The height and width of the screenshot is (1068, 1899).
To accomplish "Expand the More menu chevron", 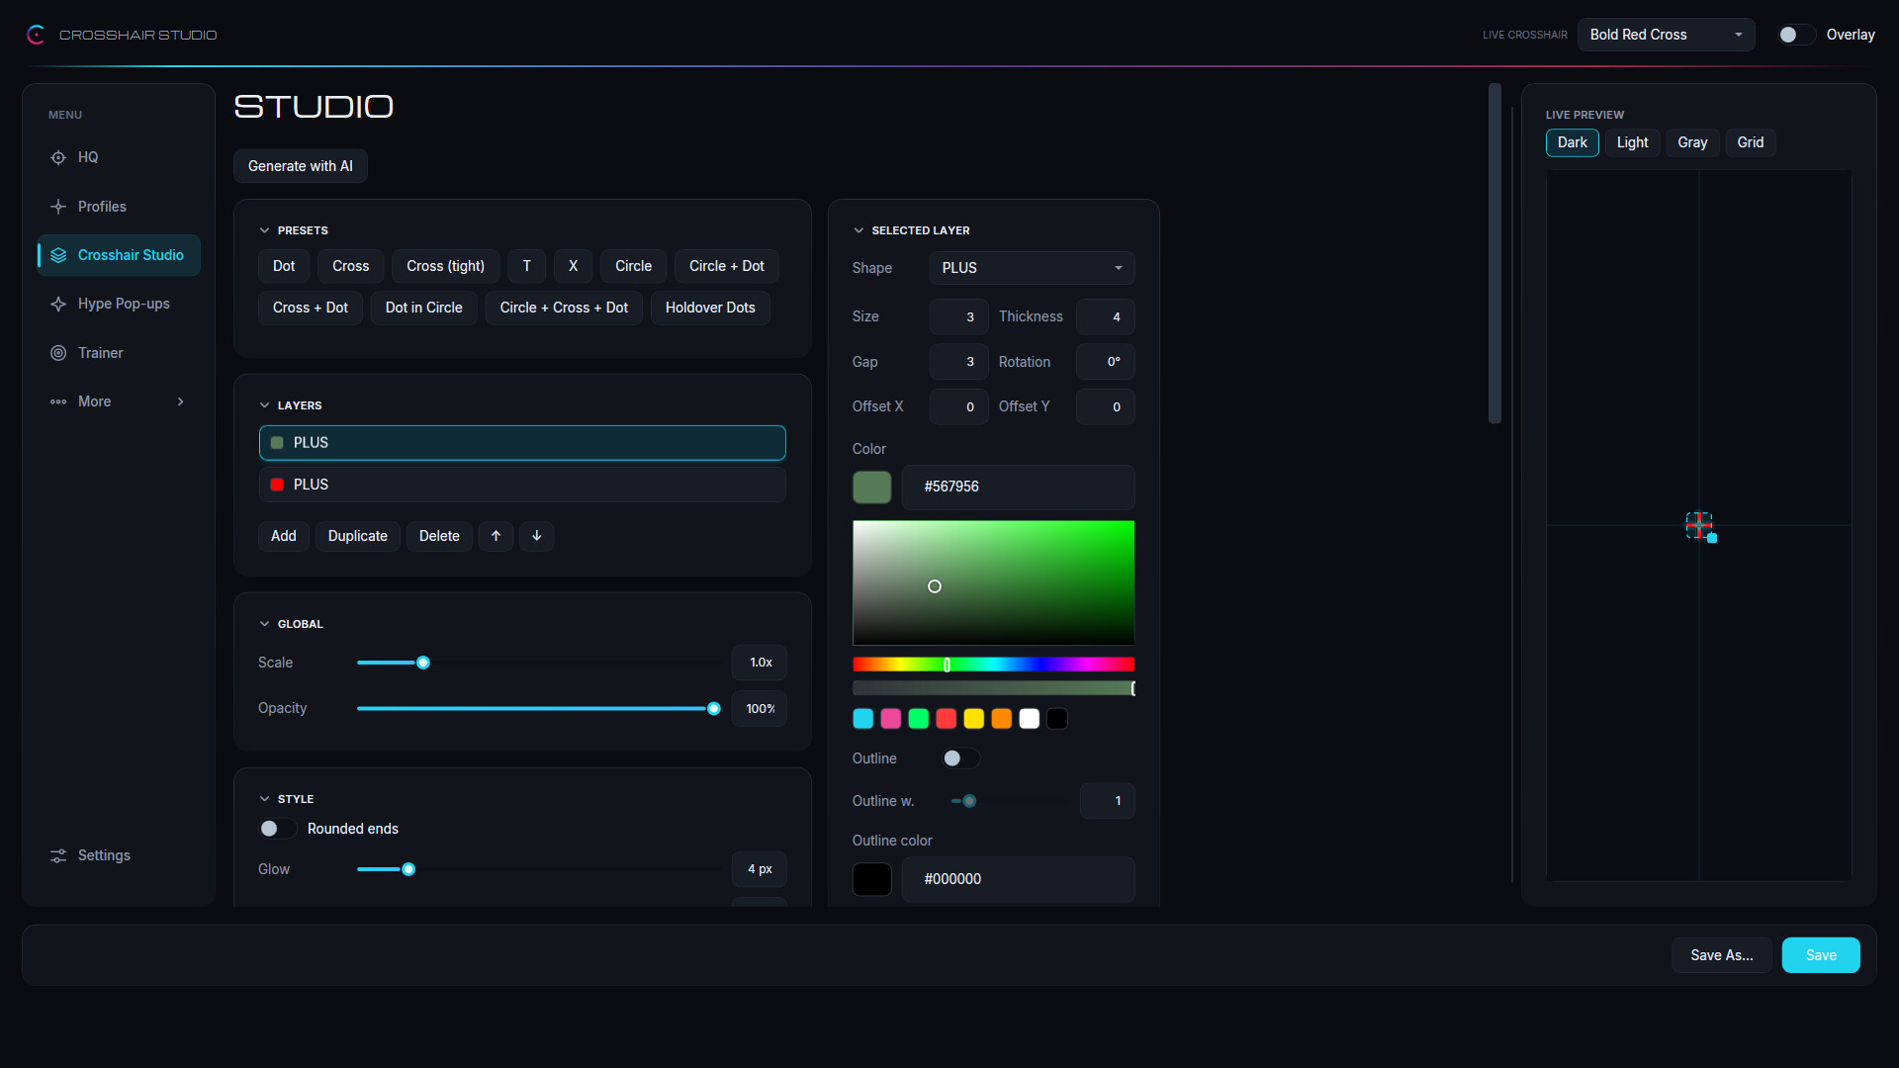I will pos(181,401).
